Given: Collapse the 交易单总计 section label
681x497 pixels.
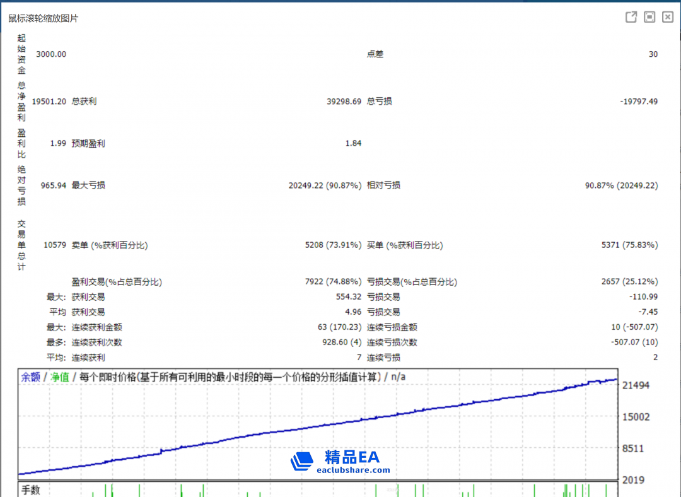Looking at the screenshot, I should coord(21,245).
